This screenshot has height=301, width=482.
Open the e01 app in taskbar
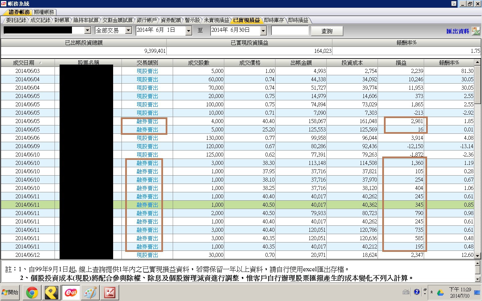[x=71, y=293]
